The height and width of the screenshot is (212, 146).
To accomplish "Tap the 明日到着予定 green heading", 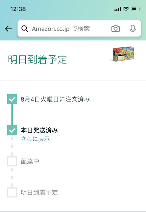I will (37, 60).
